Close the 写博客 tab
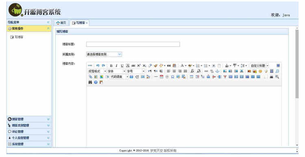 click(x=87, y=23)
